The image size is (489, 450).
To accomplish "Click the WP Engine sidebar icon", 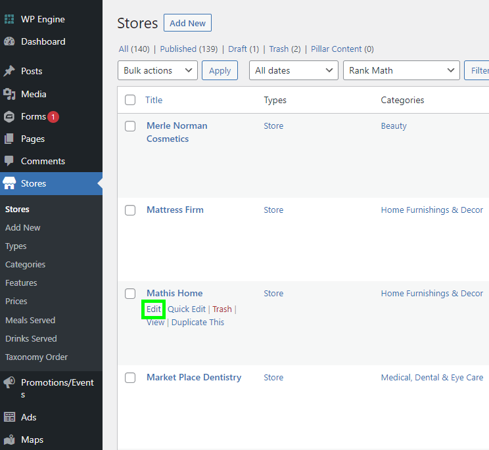I will pos(9,19).
